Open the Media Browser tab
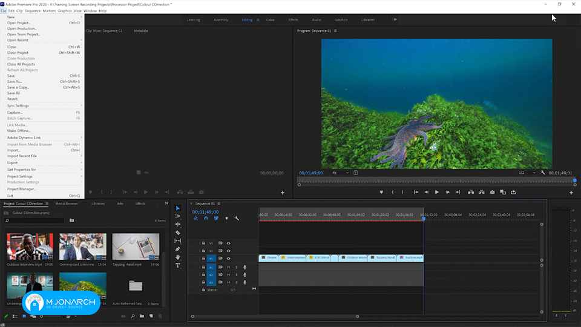 click(67, 203)
